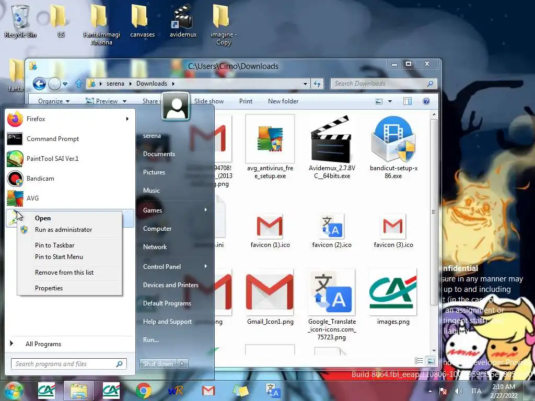Click the Shut down button
This screenshot has height=401, width=535.
pyautogui.click(x=158, y=364)
